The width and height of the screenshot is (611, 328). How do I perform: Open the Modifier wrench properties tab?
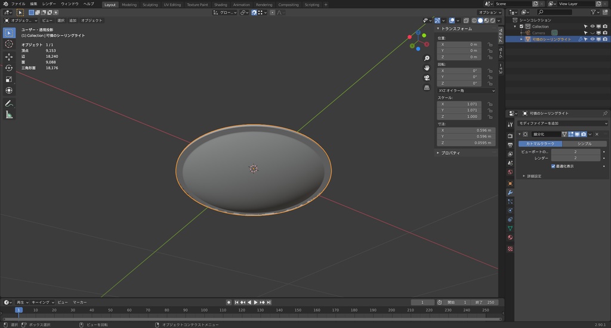pyautogui.click(x=510, y=192)
